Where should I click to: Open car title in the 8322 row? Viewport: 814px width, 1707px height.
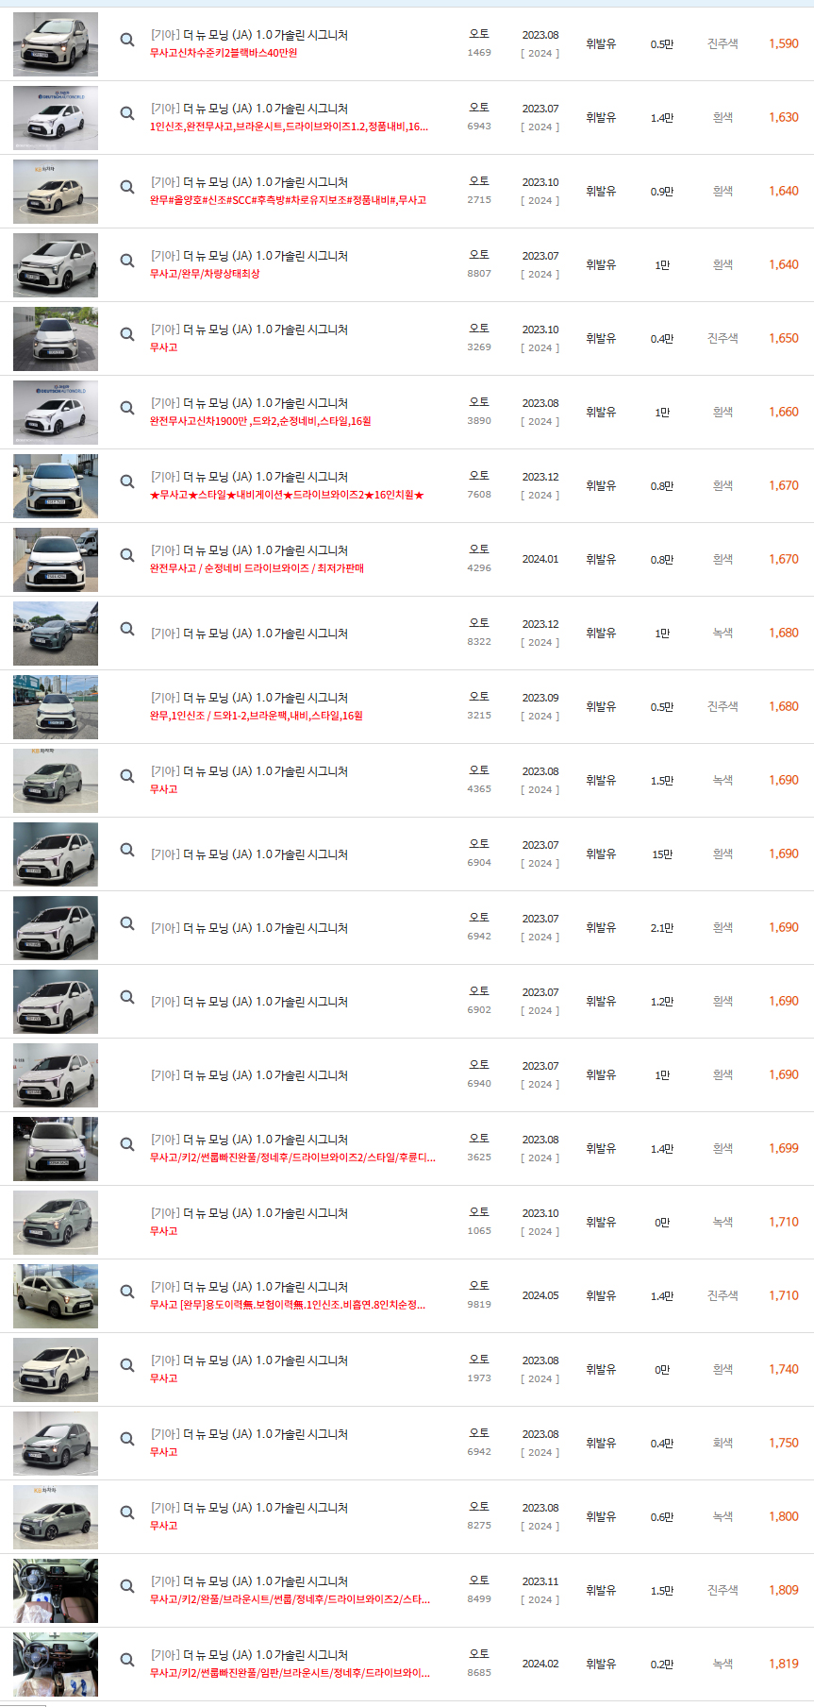pos(249,634)
